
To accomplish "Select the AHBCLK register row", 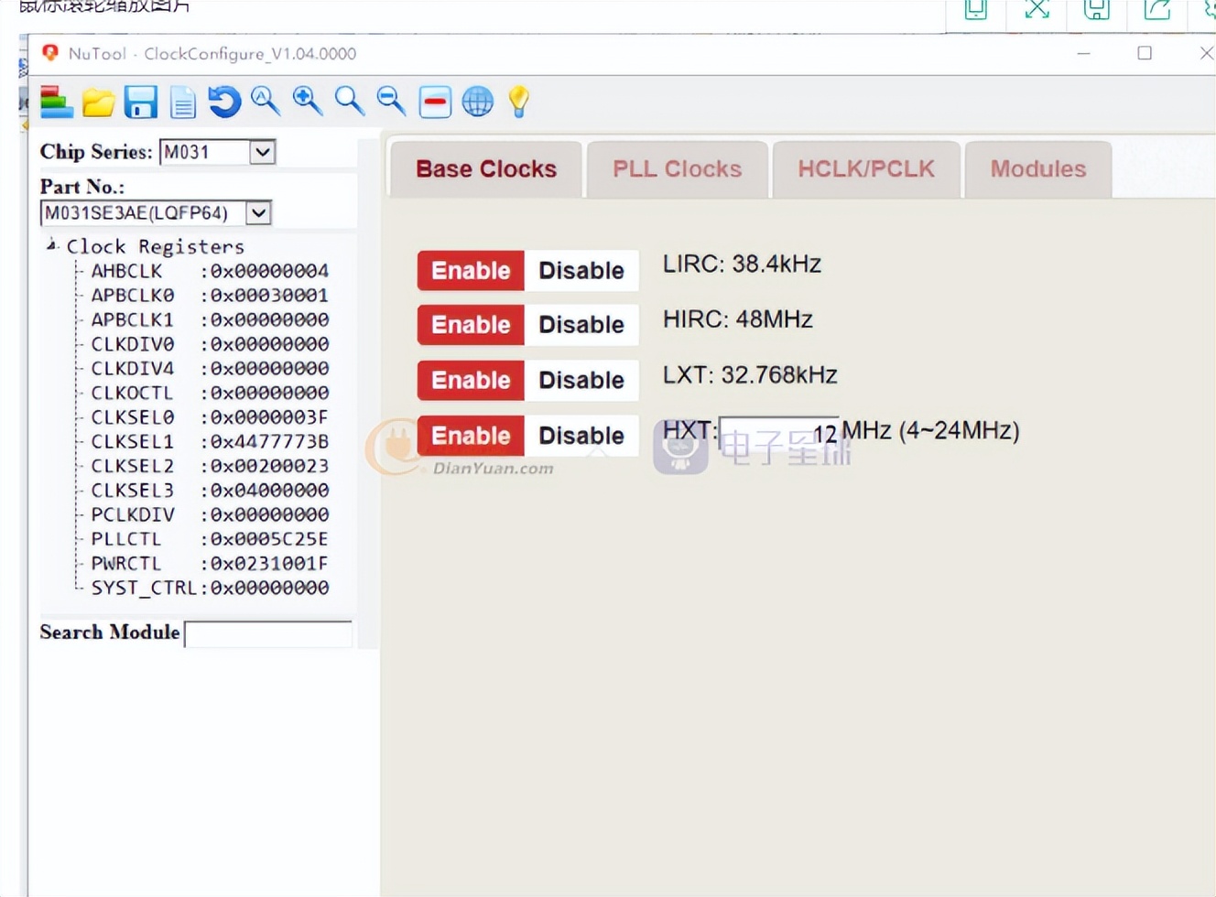I will pos(210,271).
